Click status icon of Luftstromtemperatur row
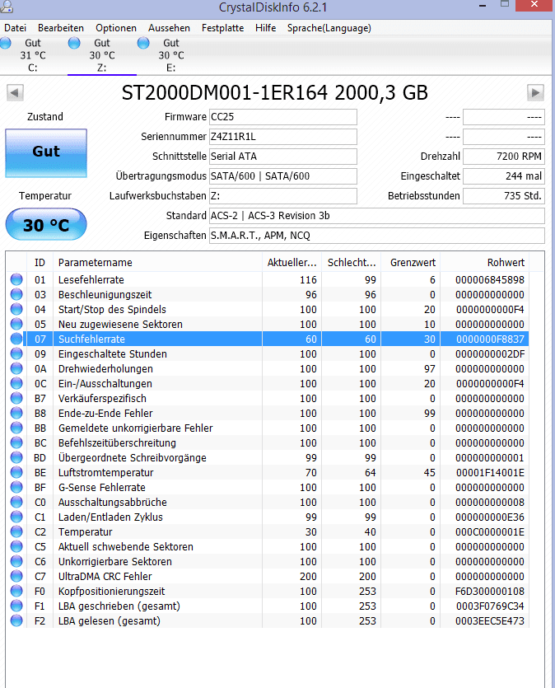 pos(16,473)
